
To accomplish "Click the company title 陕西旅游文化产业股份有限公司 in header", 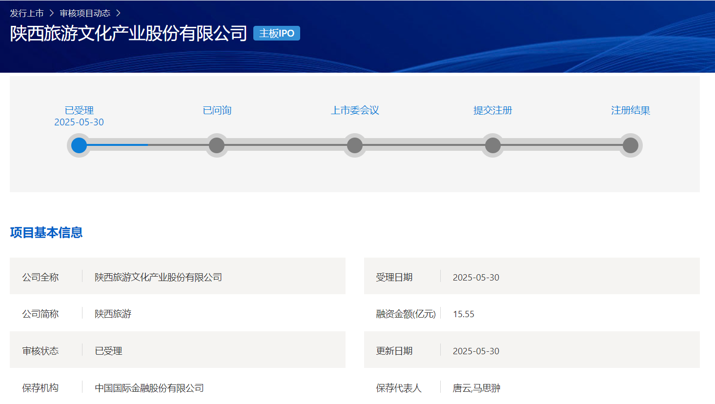I will click(128, 33).
